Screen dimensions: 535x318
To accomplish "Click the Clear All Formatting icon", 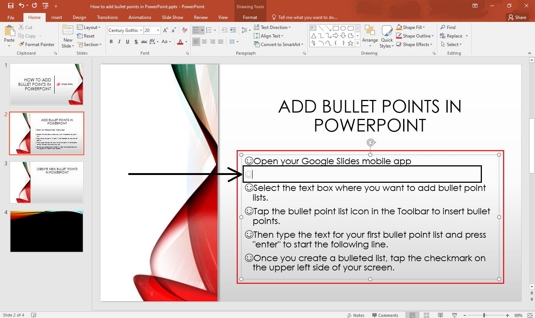I will click(185, 30).
